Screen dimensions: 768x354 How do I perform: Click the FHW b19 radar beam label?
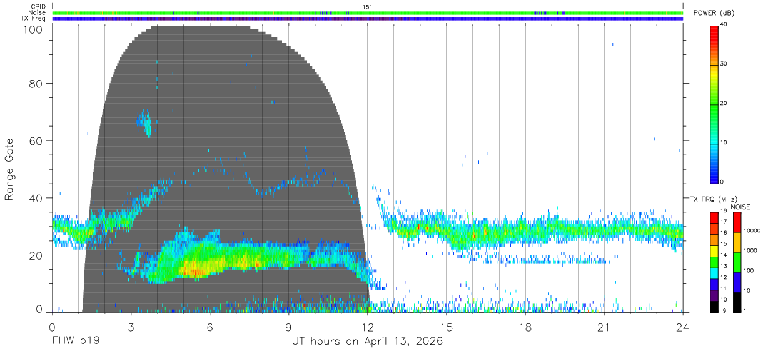tap(76, 342)
